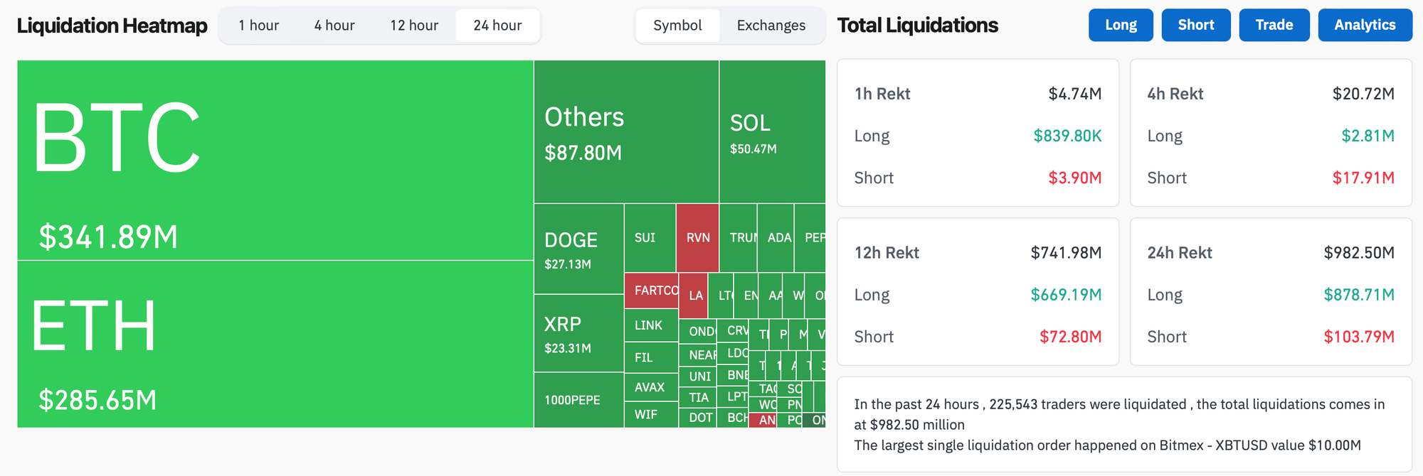Screen dimensions: 1423x476
Task: Click the 1000PEPE heatmap tile
Action: click(x=578, y=400)
